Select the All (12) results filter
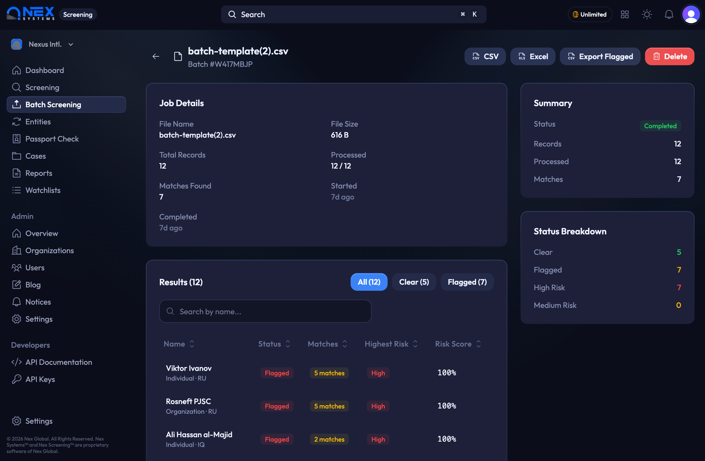The height and width of the screenshot is (461, 705). pos(369,282)
